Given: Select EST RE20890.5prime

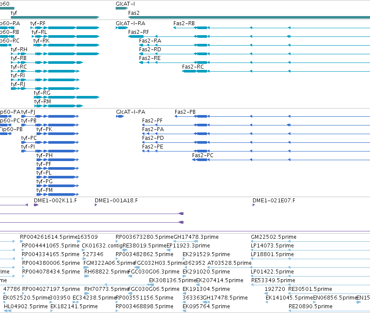Looking at the screenshot, I should (329, 311).
